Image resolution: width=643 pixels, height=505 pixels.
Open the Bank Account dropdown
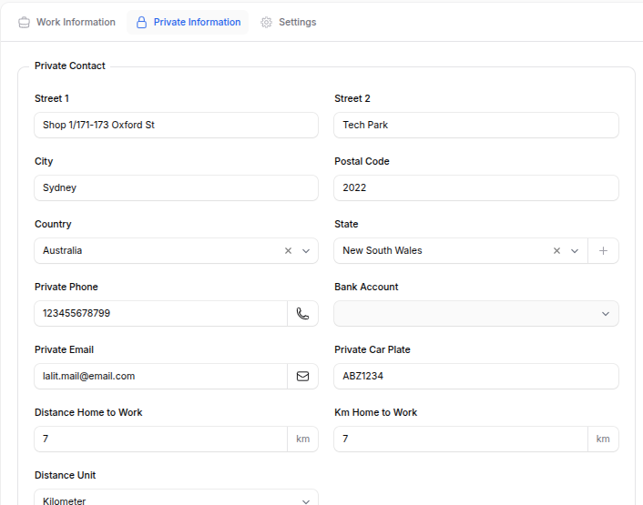click(x=475, y=314)
